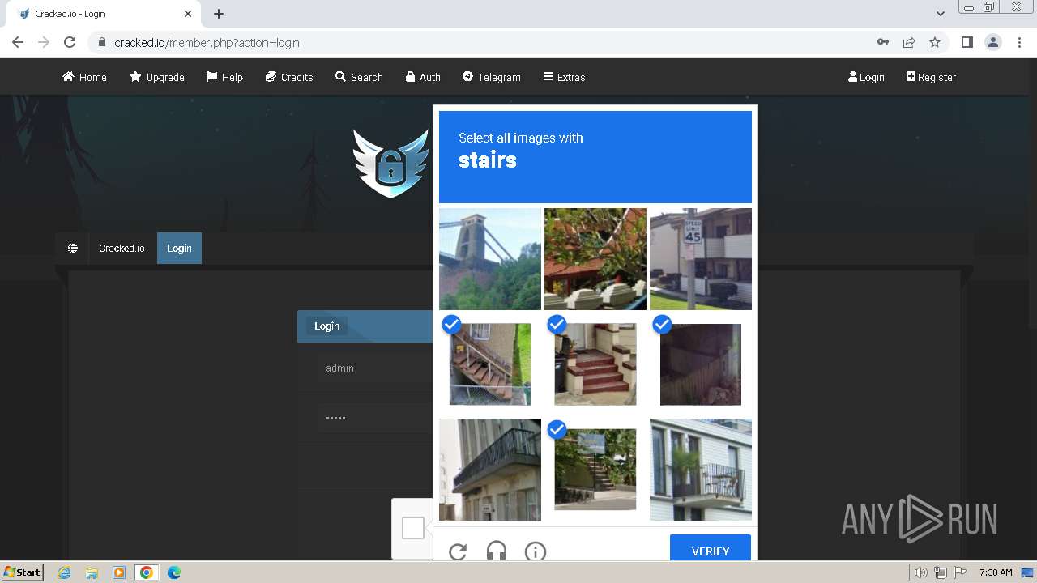Select the speed limit 45 sign image
Image resolution: width=1037 pixels, height=583 pixels.
[701, 259]
